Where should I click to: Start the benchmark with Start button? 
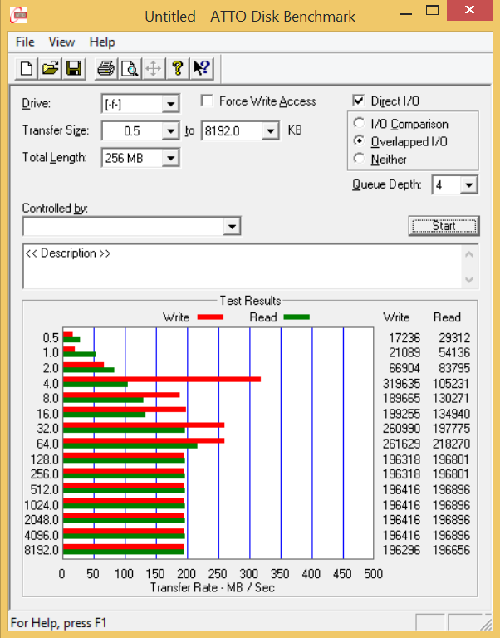point(444,226)
